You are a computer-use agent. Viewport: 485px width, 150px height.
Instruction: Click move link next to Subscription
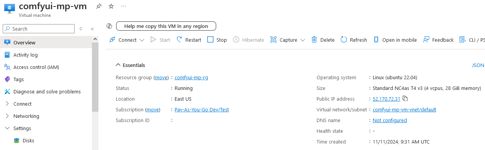(153, 109)
